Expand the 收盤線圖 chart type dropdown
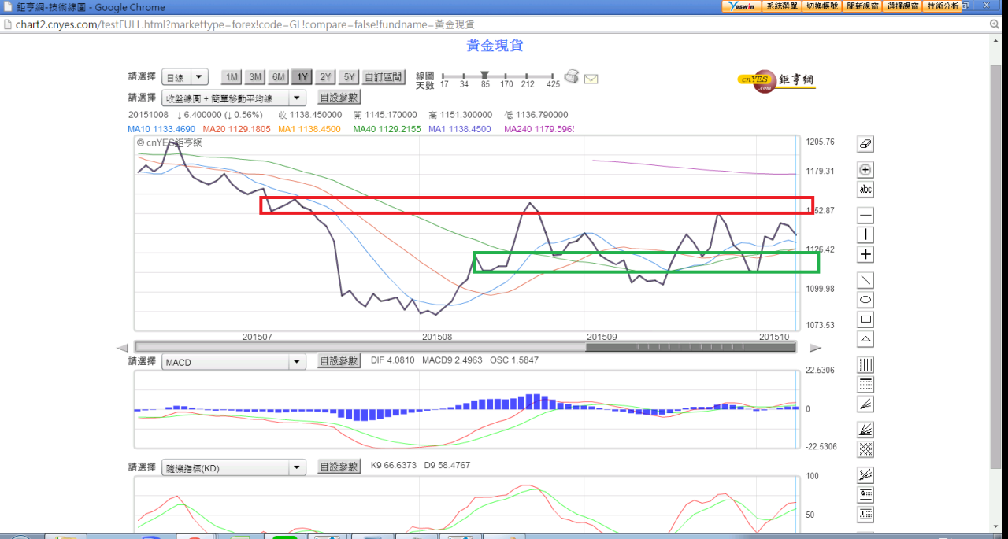 [x=234, y=98]
